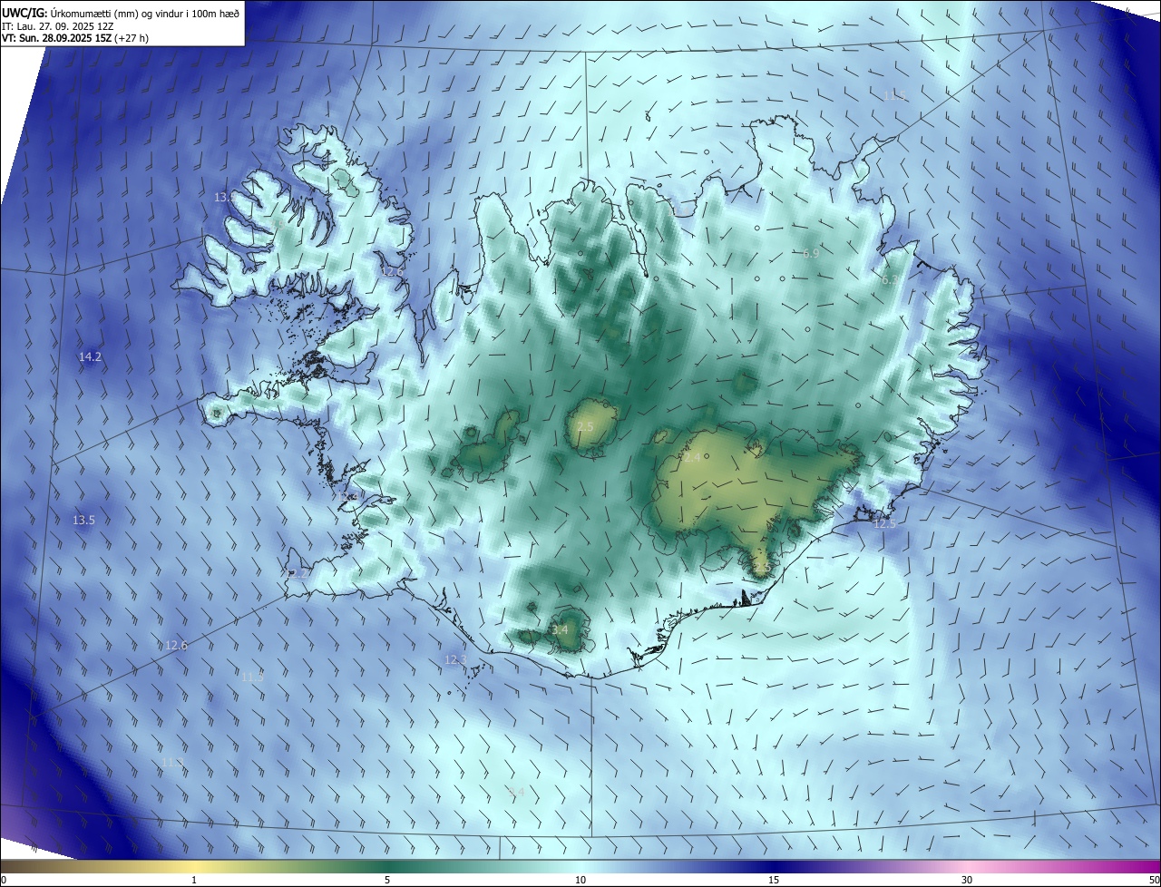Screen dimensions: 1161x887
Task: Click the 'UWC/IG:' source label in header
Action: 24,14
